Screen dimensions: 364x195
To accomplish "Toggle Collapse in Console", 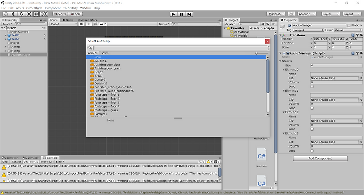I will pyautogui.click(x=16, y=162).
